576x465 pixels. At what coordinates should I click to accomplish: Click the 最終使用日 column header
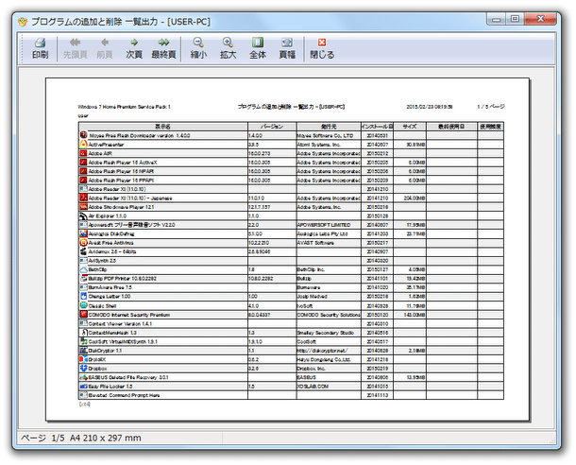click(451, 127)
